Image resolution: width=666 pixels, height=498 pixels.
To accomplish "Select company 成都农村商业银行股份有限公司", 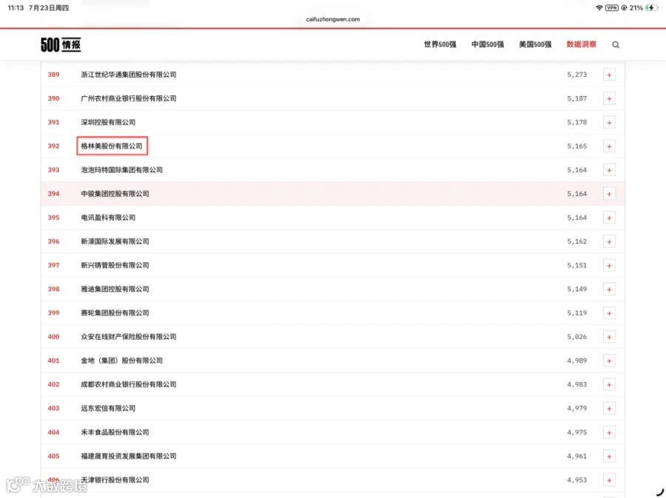I will point(129,384).
